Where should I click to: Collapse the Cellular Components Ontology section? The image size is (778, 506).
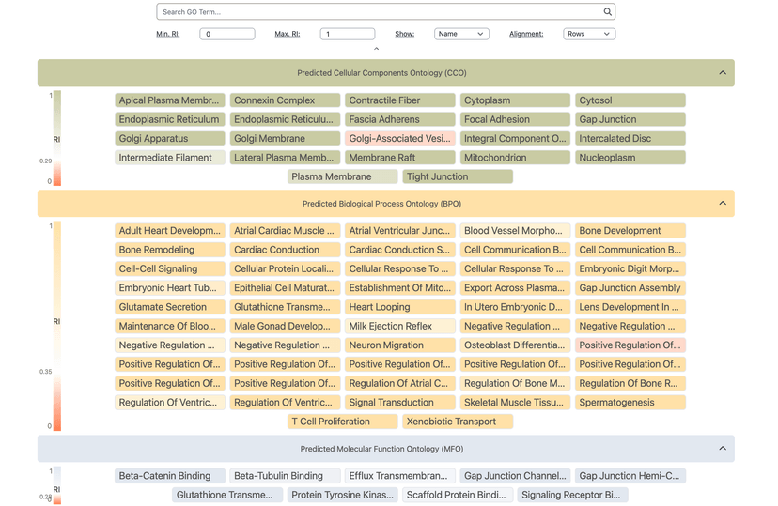(x=722, y=73)
